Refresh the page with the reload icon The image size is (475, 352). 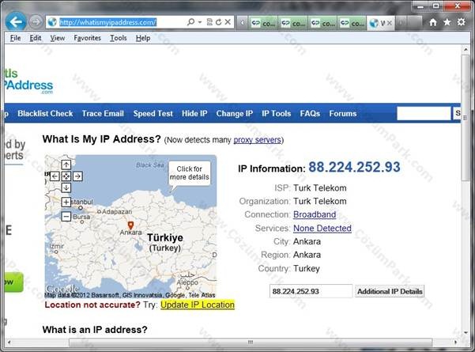point(218,22)
